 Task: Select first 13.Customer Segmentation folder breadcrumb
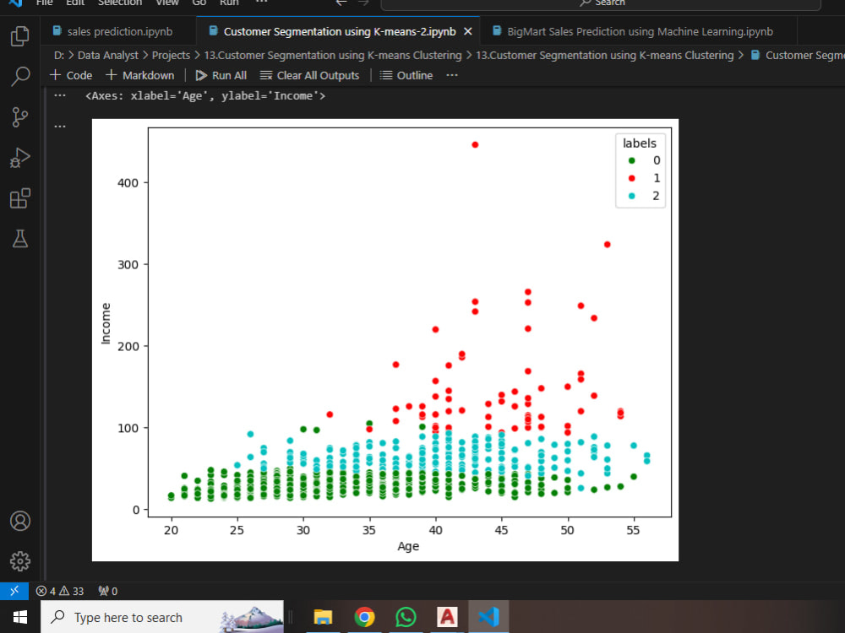(x=332, y=56)
